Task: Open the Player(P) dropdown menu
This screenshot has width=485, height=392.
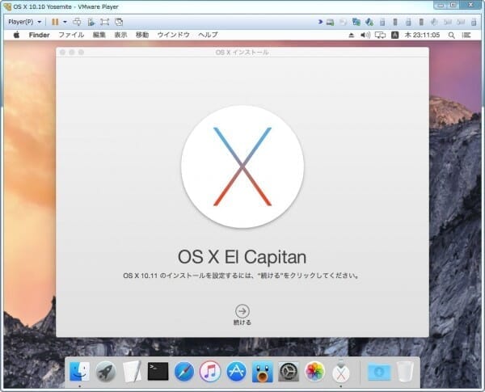Action: point(24,22)
